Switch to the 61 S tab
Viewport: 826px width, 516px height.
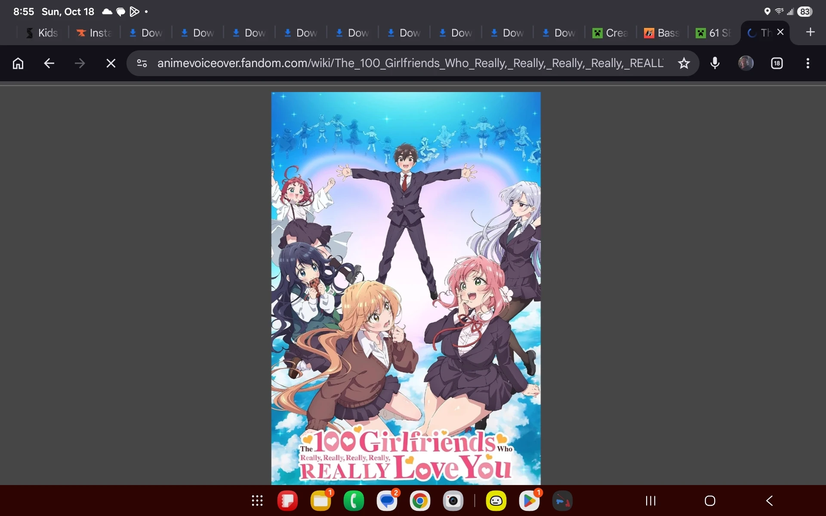coord(714,33)
